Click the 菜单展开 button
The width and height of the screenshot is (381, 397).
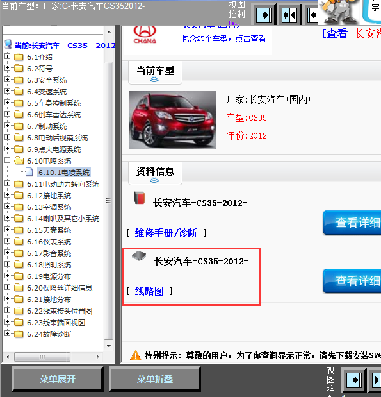[x=58, y=379]
